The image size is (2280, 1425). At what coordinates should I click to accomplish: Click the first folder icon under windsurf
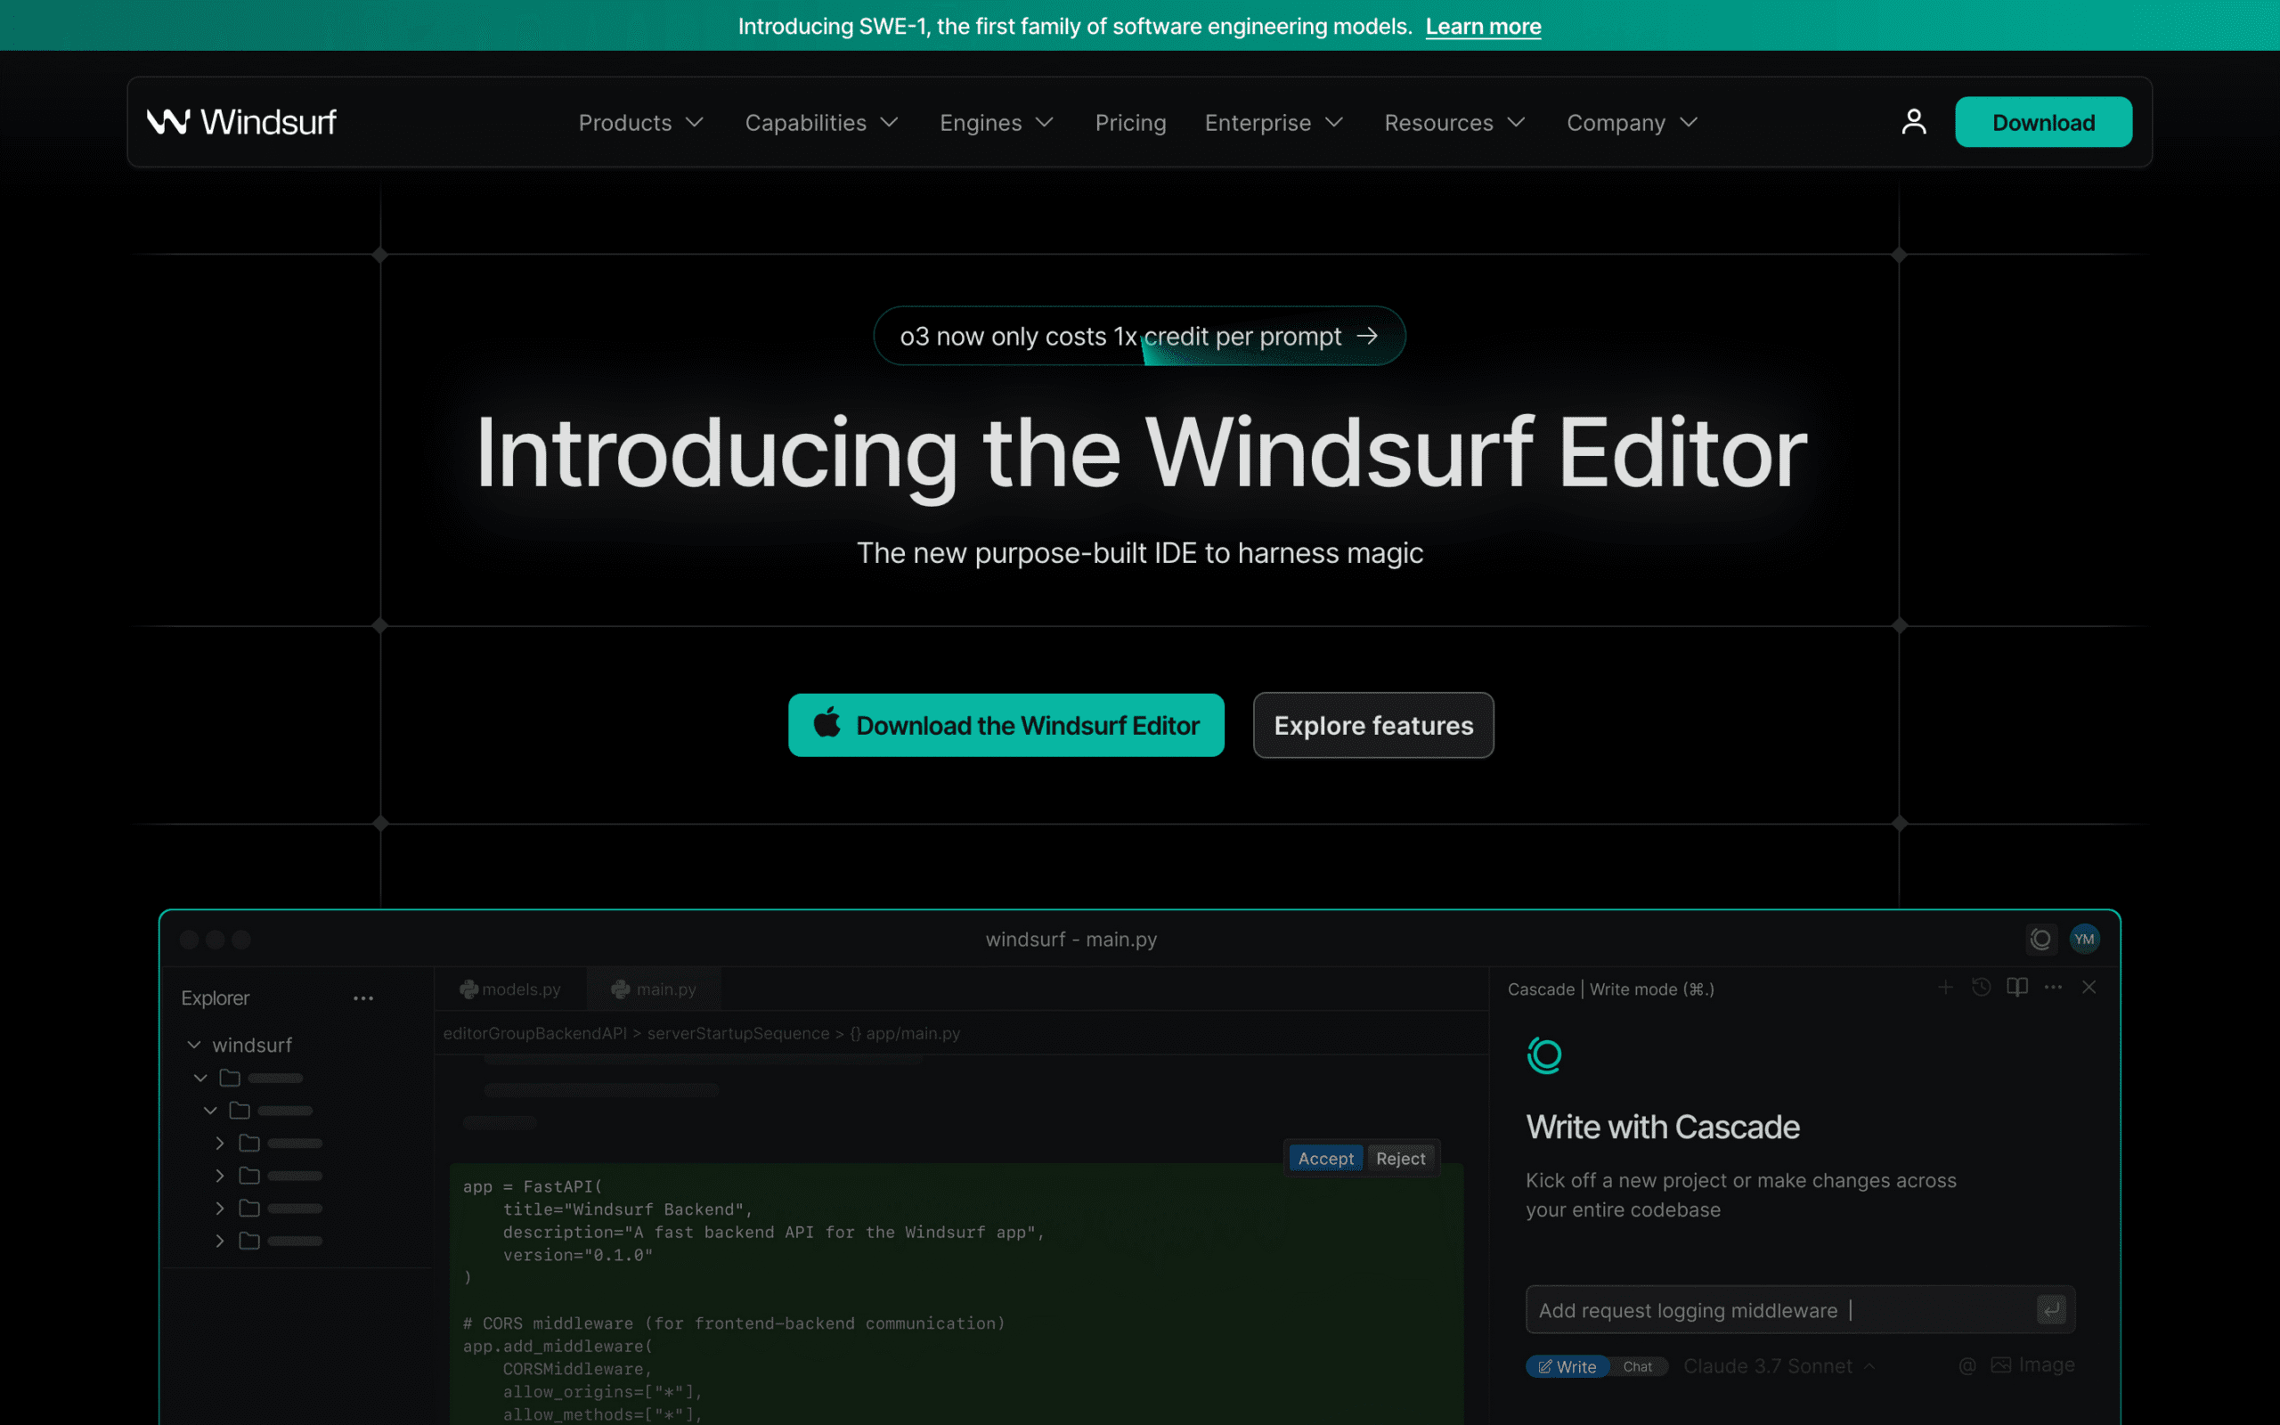[x=230, y=1078]
